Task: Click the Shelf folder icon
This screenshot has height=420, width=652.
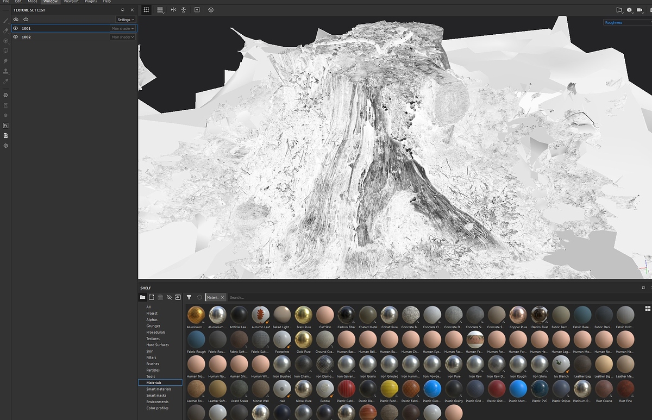Action: coord(142,297)
